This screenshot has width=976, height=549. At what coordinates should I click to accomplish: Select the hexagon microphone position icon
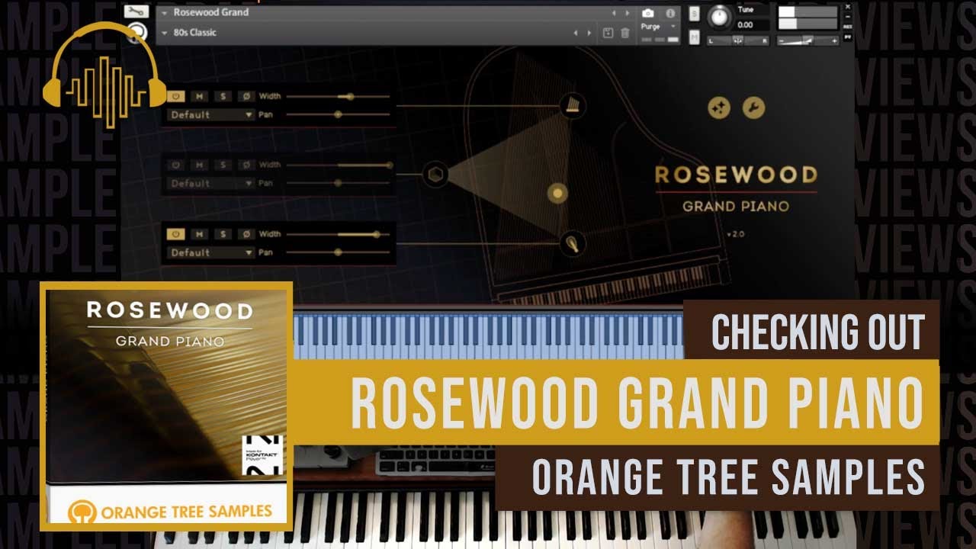(x=435, y=174)
